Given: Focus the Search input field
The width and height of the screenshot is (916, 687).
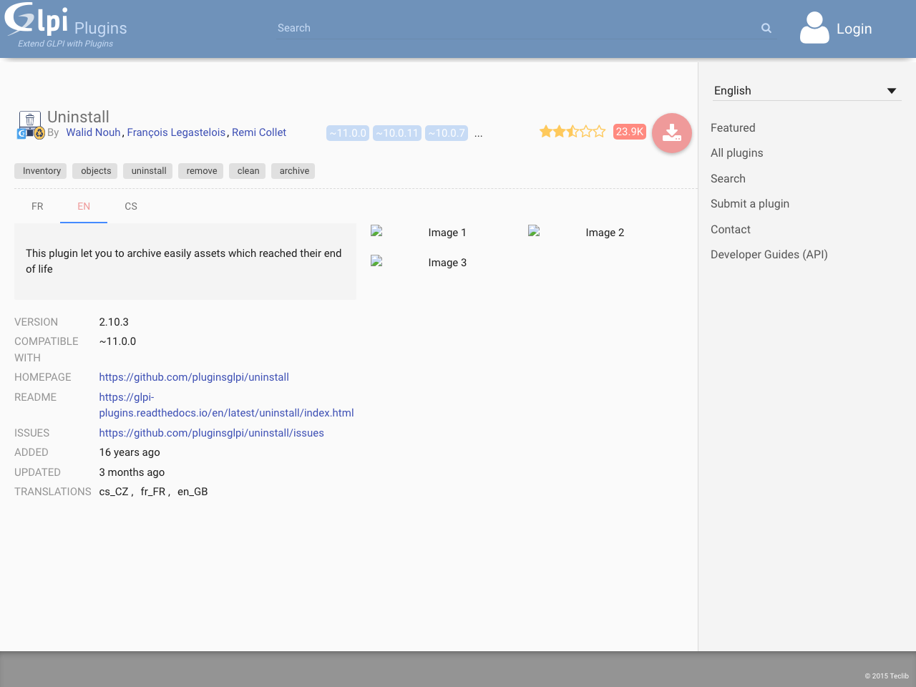Looking at the screenshot, I should (515, 29).
